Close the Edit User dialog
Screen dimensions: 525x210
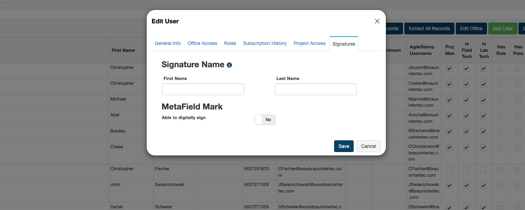(x=377, y=21)
